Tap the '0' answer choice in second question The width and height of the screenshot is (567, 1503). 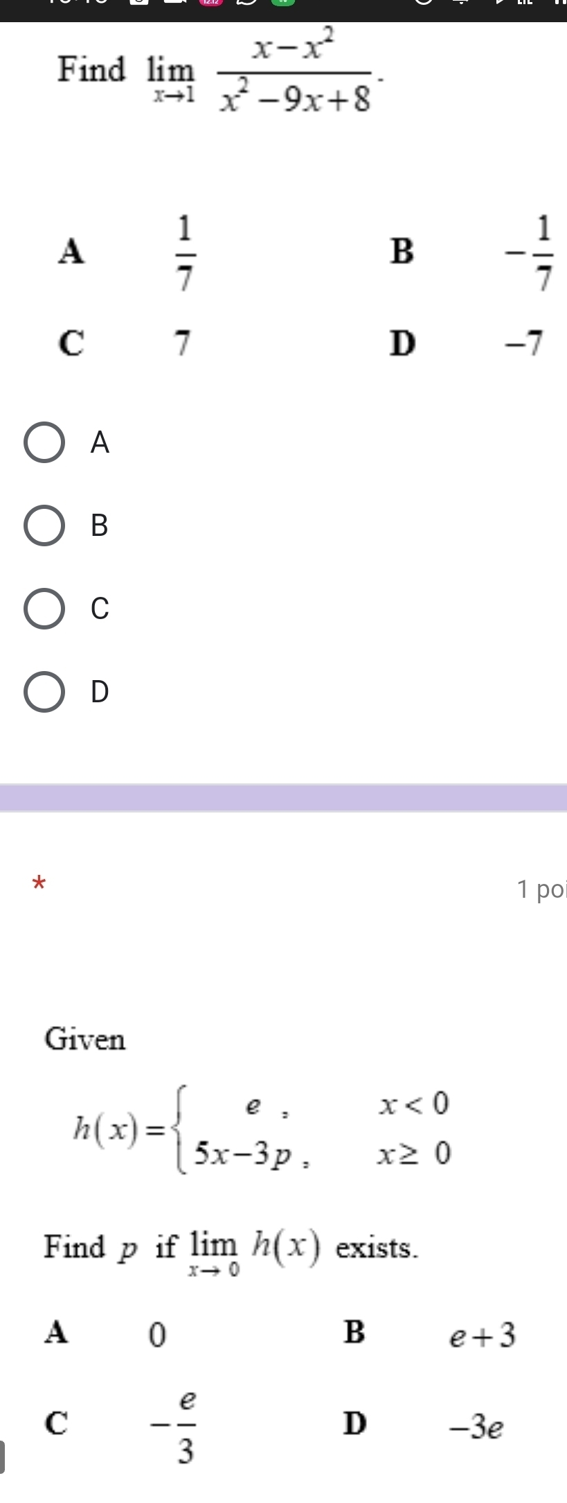(158, 1335)
